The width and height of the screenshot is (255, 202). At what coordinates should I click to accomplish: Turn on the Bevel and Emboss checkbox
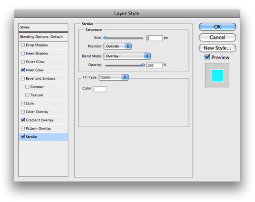tap(23, 78)
